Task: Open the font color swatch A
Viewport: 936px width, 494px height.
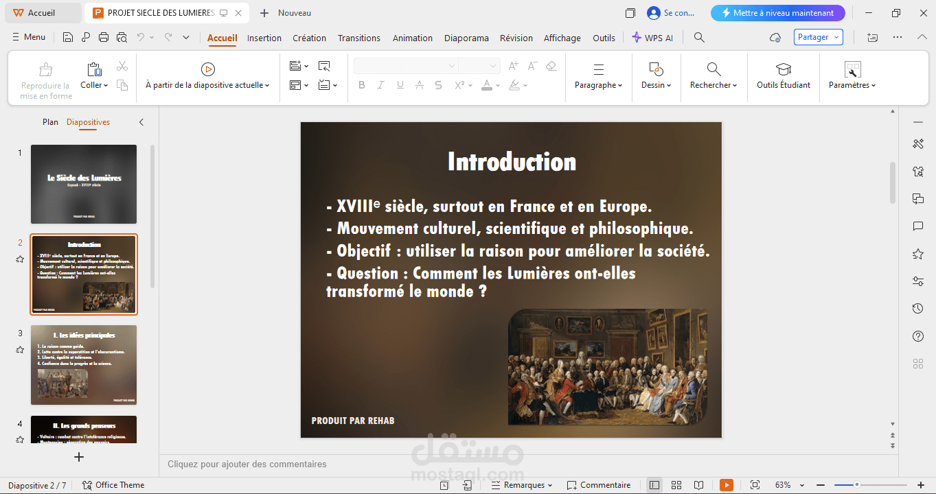Action: 487,85
